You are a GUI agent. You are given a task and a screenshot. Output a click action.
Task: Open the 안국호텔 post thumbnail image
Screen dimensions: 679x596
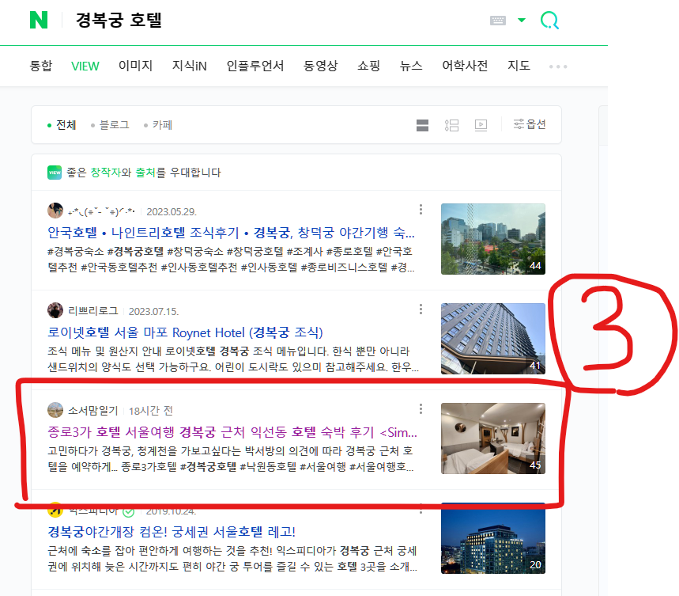(492, 239)
